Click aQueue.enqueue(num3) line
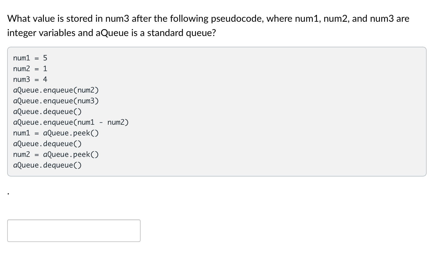 click(x=56, y=101)
